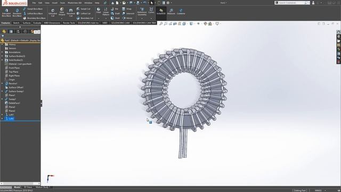Click the Print icon in quick access toolbar
341x192 pixels.
[x=138, y=3]
